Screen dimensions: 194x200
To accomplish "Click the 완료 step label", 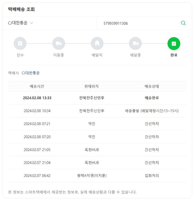I will click(174, 55).
